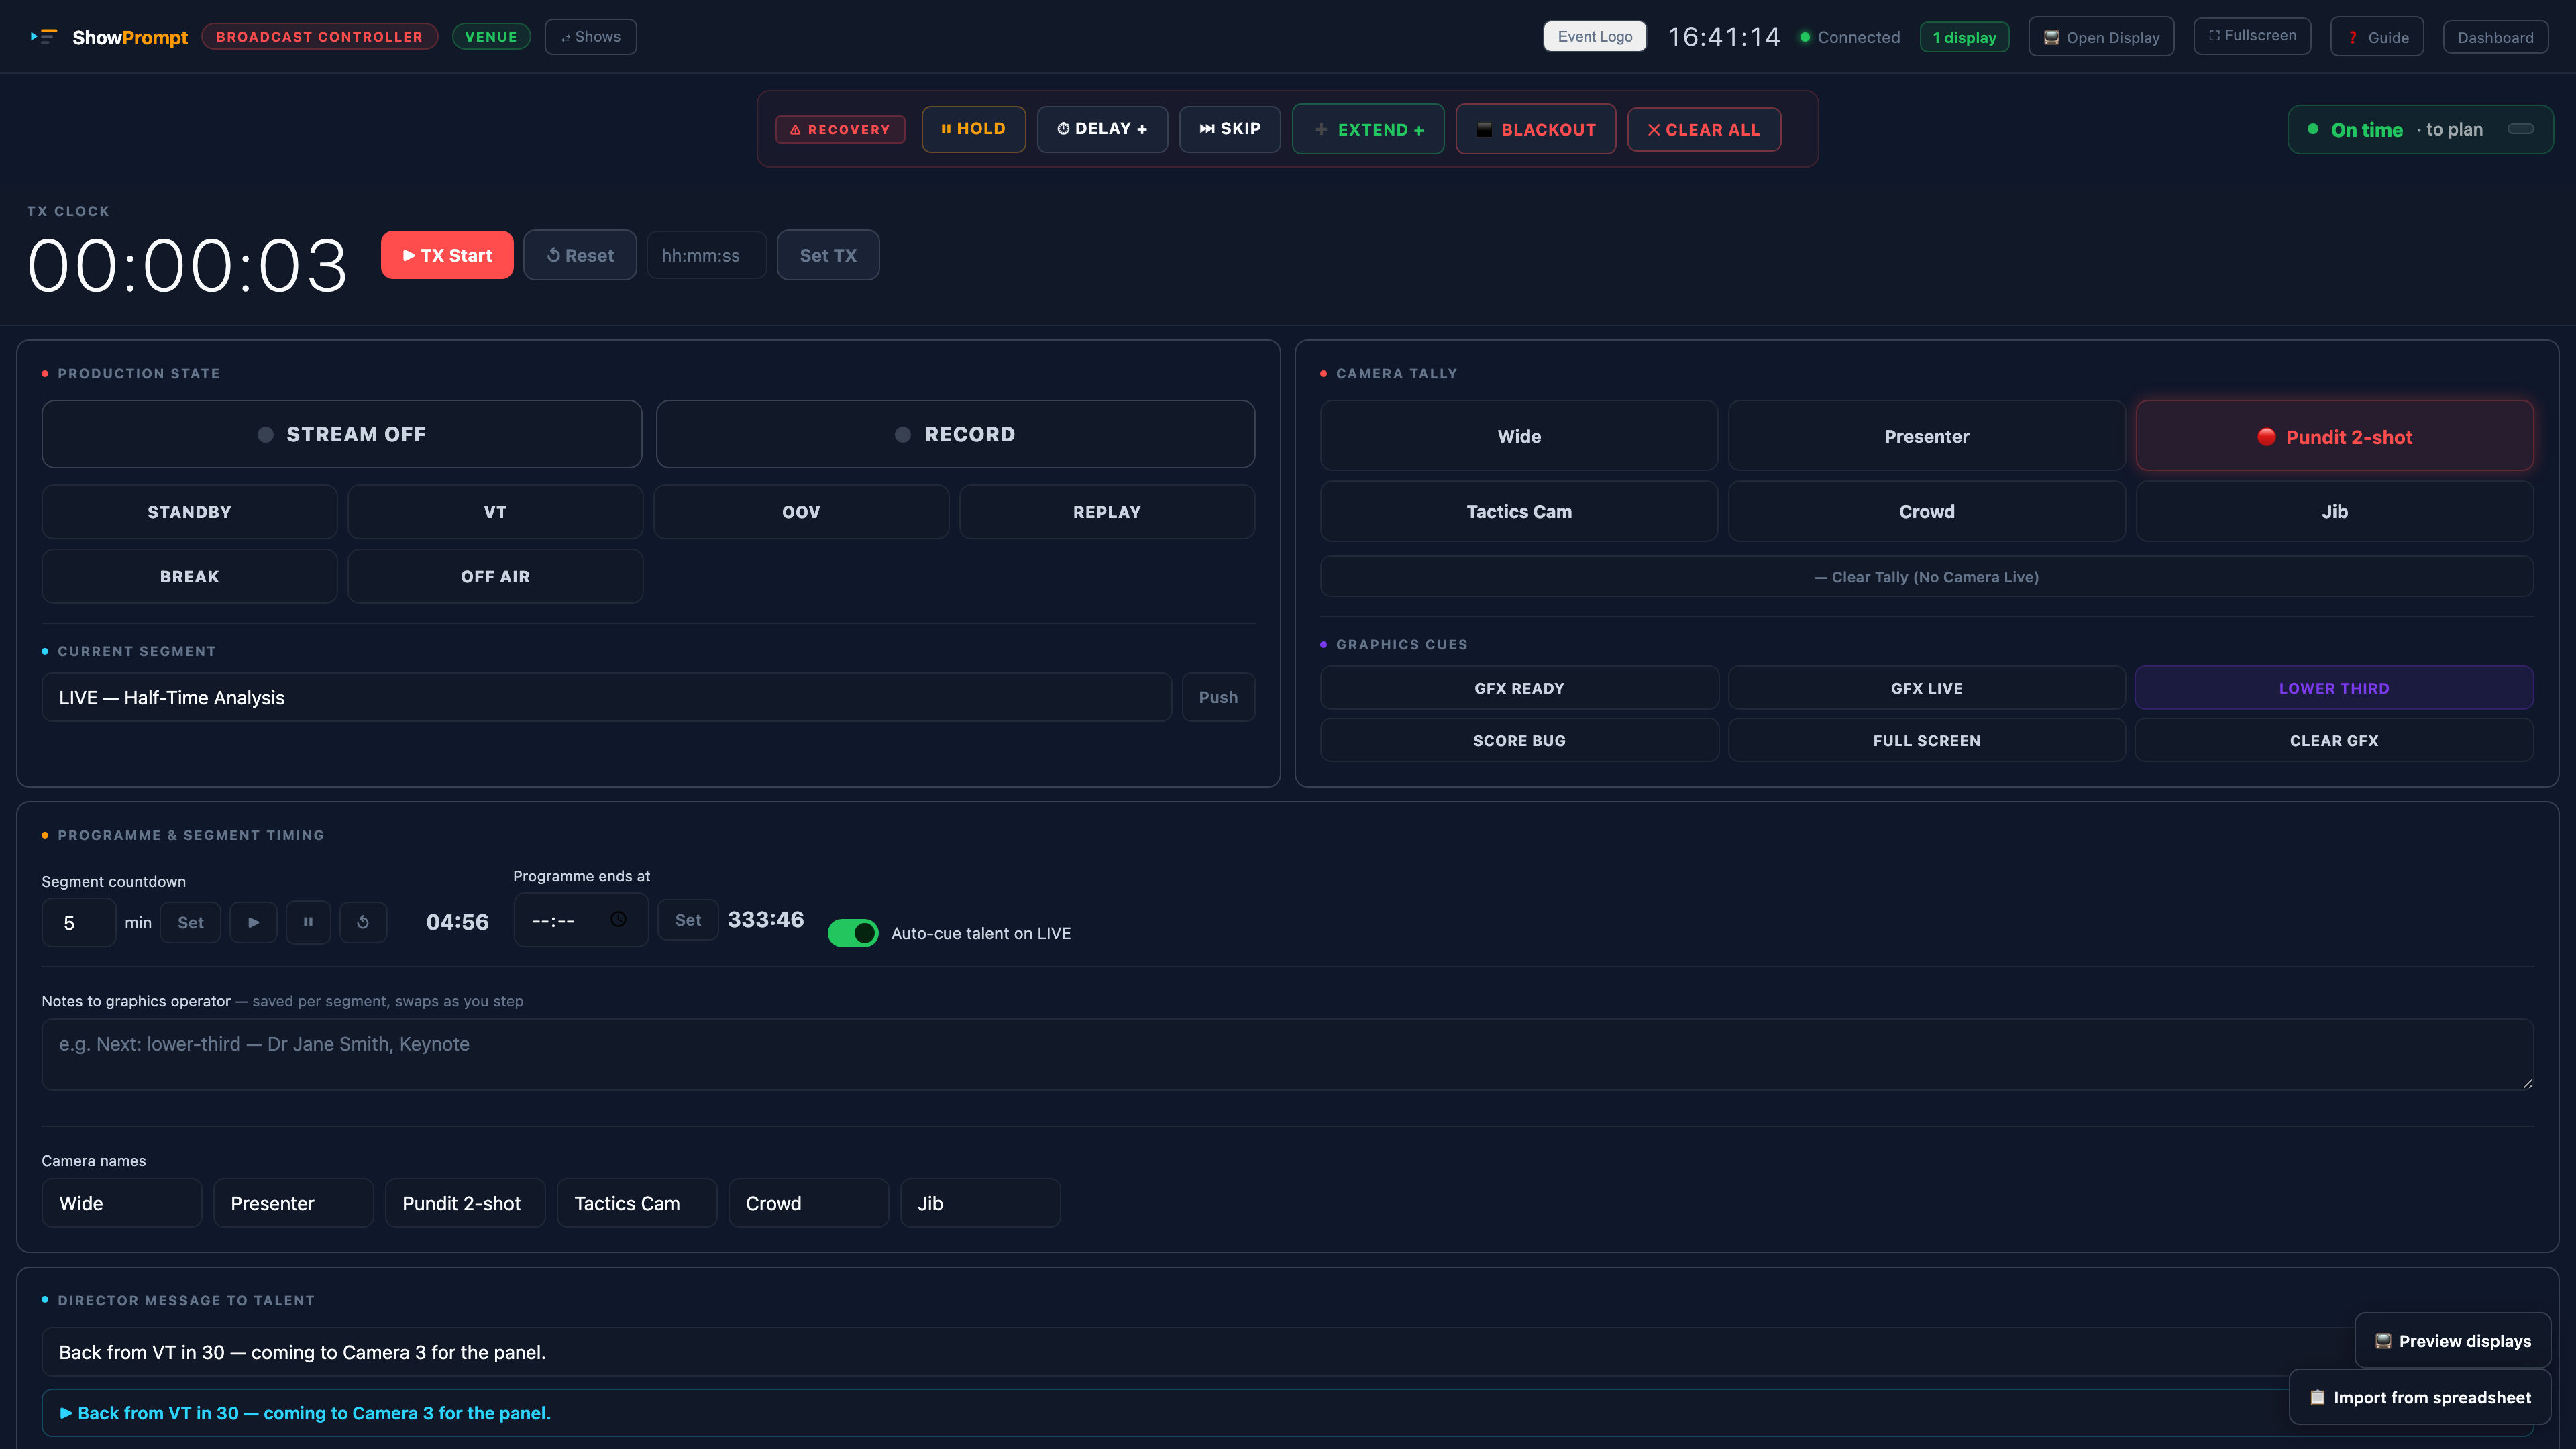Open the Guide help button
This screenshot has width=2576, height=1449.
tap(2377, 37)
